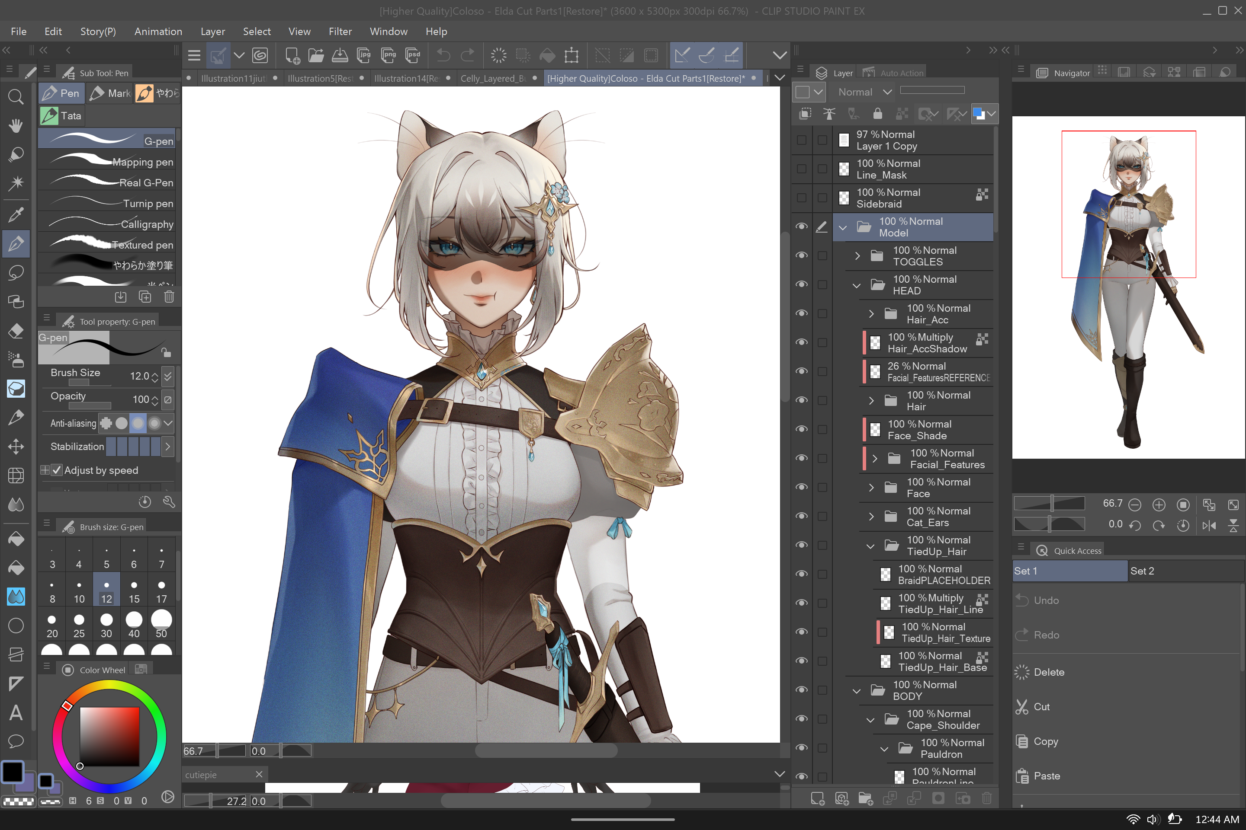Click the Zoom out icon in Navigator
This screenshot has width=1246, height=830.
tap(1135, 504)
